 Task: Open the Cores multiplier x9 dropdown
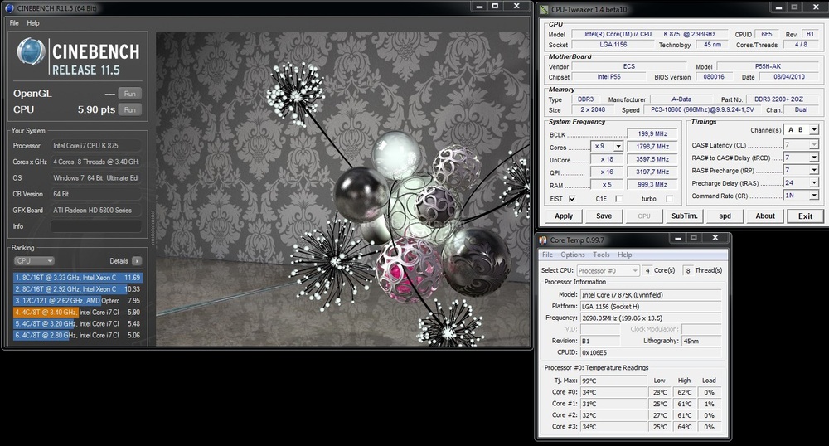pos(618,147)
